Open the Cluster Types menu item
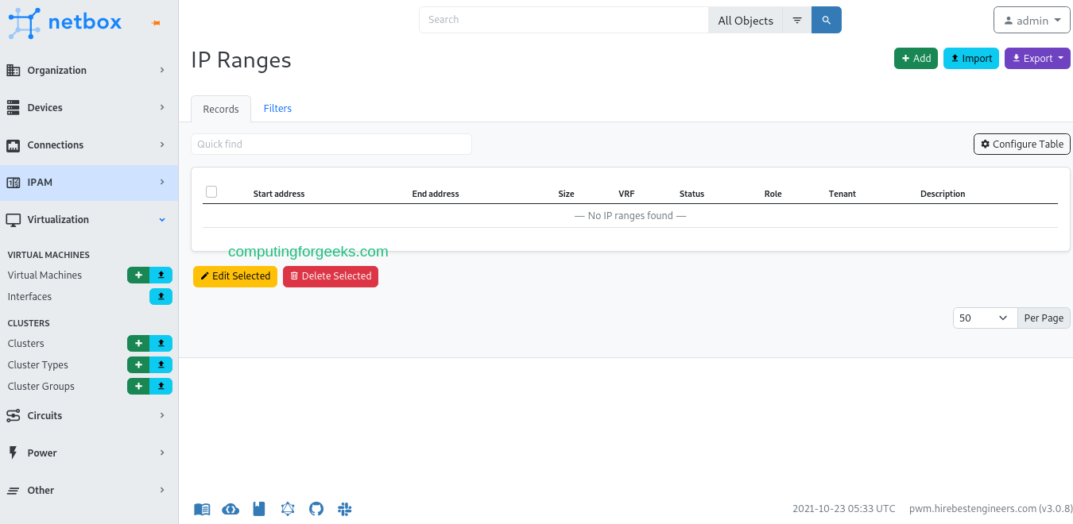1073x524 pixels. click(38, 364)
